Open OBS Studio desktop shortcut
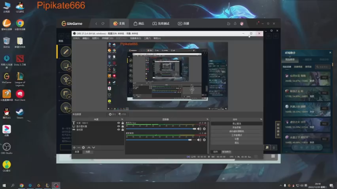Screen dimensions: 337x189 click(6, 149)
